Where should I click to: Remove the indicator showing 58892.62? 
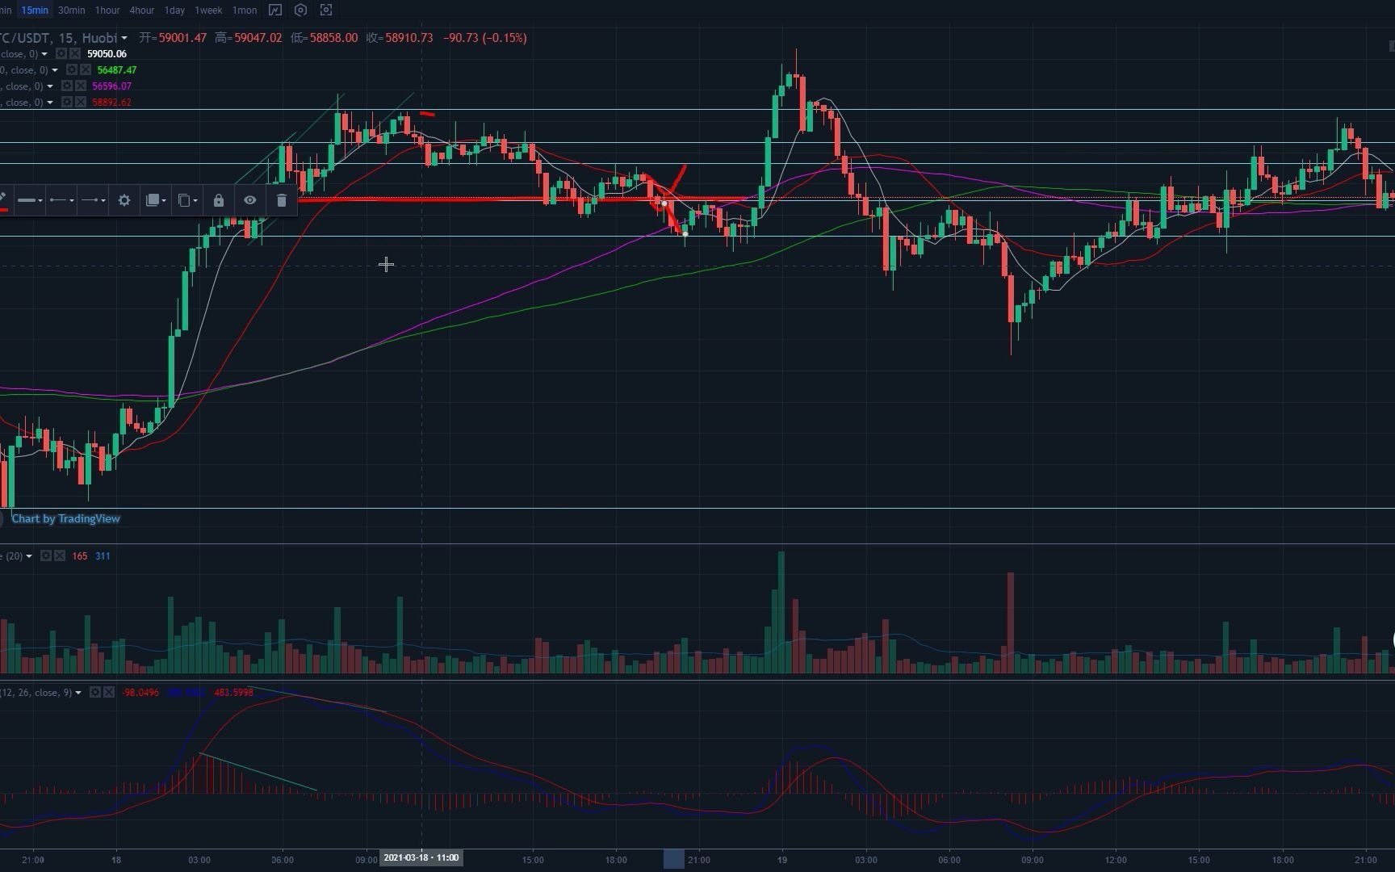point(82,103)
